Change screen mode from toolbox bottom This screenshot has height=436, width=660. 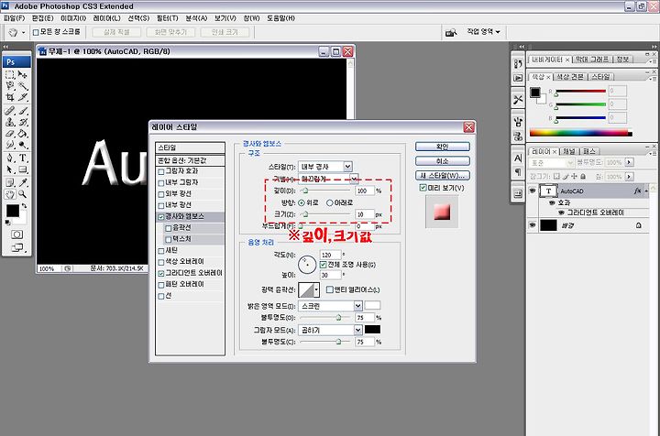pos(16,247)
